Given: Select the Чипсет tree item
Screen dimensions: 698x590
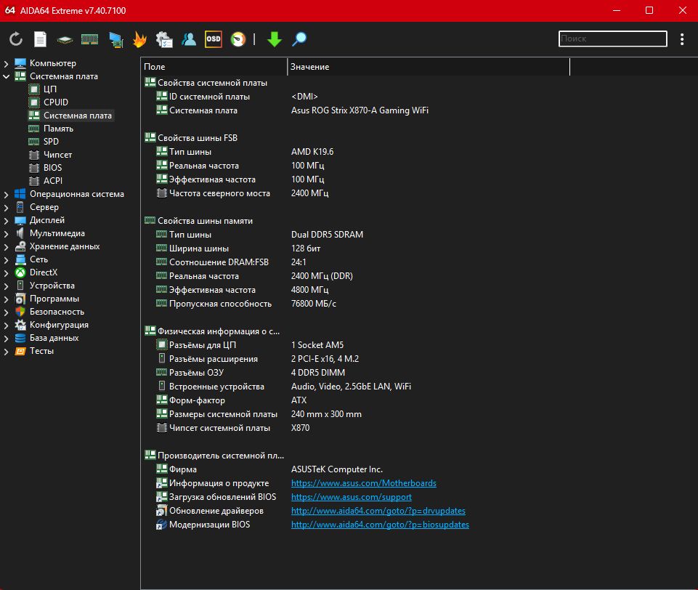Looking at the screenshot, I should (58, 155).
